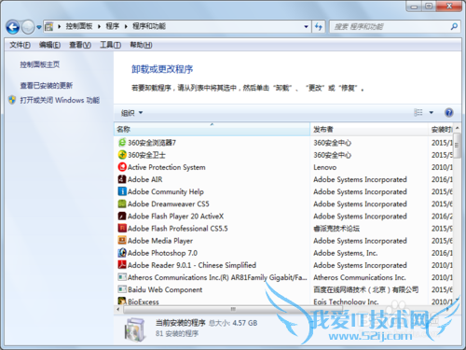Screen dimensions: 466x350
Task: Click the search magnifier icon
Action: pyautogui.click(x=454, y=27)
